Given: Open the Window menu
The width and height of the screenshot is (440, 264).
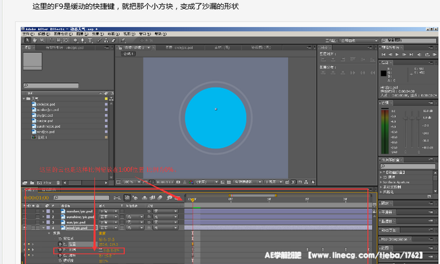Looking at the screenshot, I should click(x=144, y=34).
